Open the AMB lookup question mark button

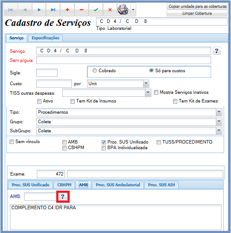[x=63, y=196]
